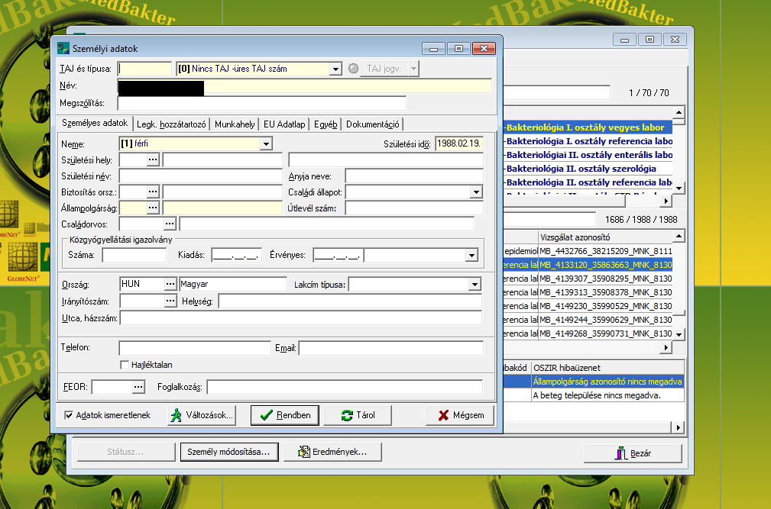The width and height of the screenshot is (771, 509).
Task: Expand the TAJ type dropdown
Action: (x=335, y=69)
